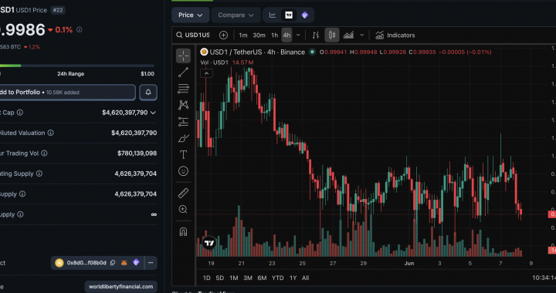Select the 6M date range
Screen dimensions: 556x293
[262, 278]
